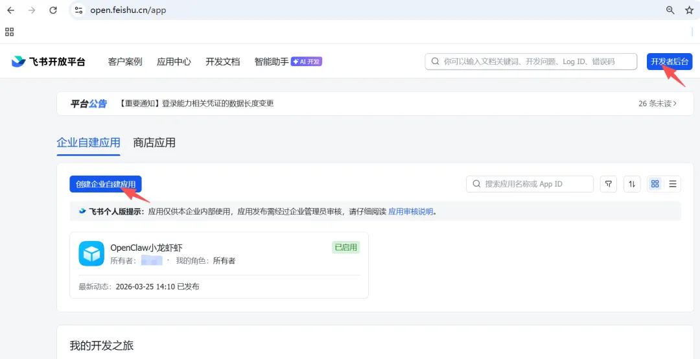
Task: Bookmark this page with star icon
Action: [689, 10]
